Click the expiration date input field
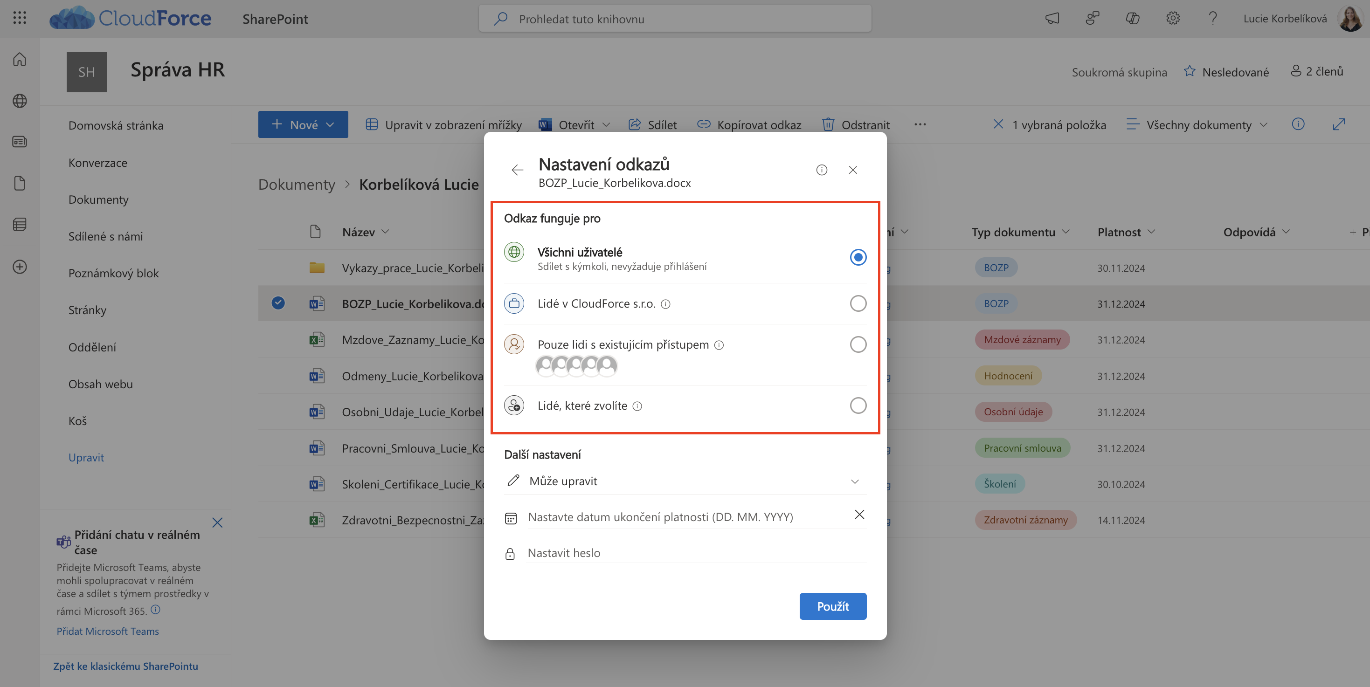1370x687 pixels. coord(686,517)
